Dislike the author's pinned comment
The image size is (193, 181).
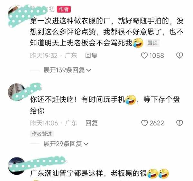(x=179, y=55)
